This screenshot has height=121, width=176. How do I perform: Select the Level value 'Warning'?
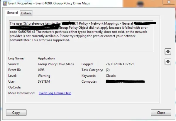pyautogui.click(x=44, y=76)
